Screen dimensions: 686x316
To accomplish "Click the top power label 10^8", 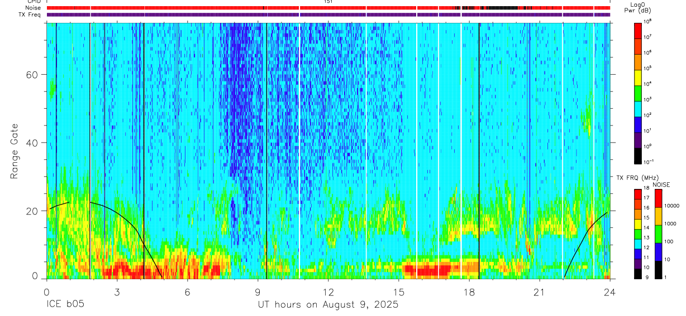I will click(648, 22).
